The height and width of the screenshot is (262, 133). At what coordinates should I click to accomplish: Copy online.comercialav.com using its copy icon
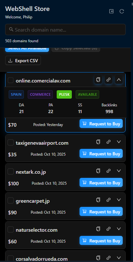[x=98, y=80]
